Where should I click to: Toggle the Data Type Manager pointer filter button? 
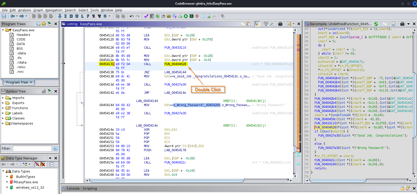click(43, 164)
